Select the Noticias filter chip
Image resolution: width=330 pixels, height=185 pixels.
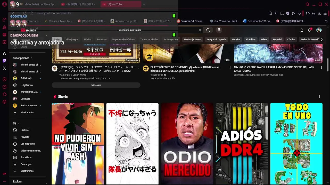tap(236, 40)
